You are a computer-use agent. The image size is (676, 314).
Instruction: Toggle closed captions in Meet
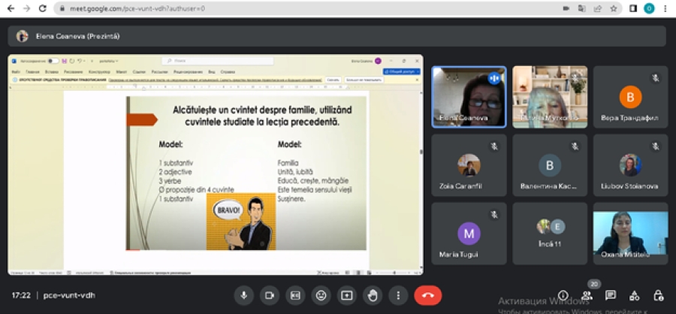tap(295, 295)
